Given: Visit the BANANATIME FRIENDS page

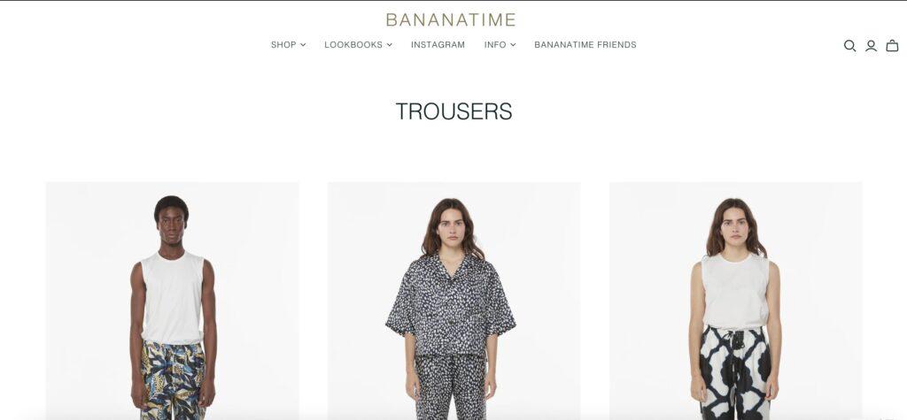Looking at the screenshot, I should (585, 45).
